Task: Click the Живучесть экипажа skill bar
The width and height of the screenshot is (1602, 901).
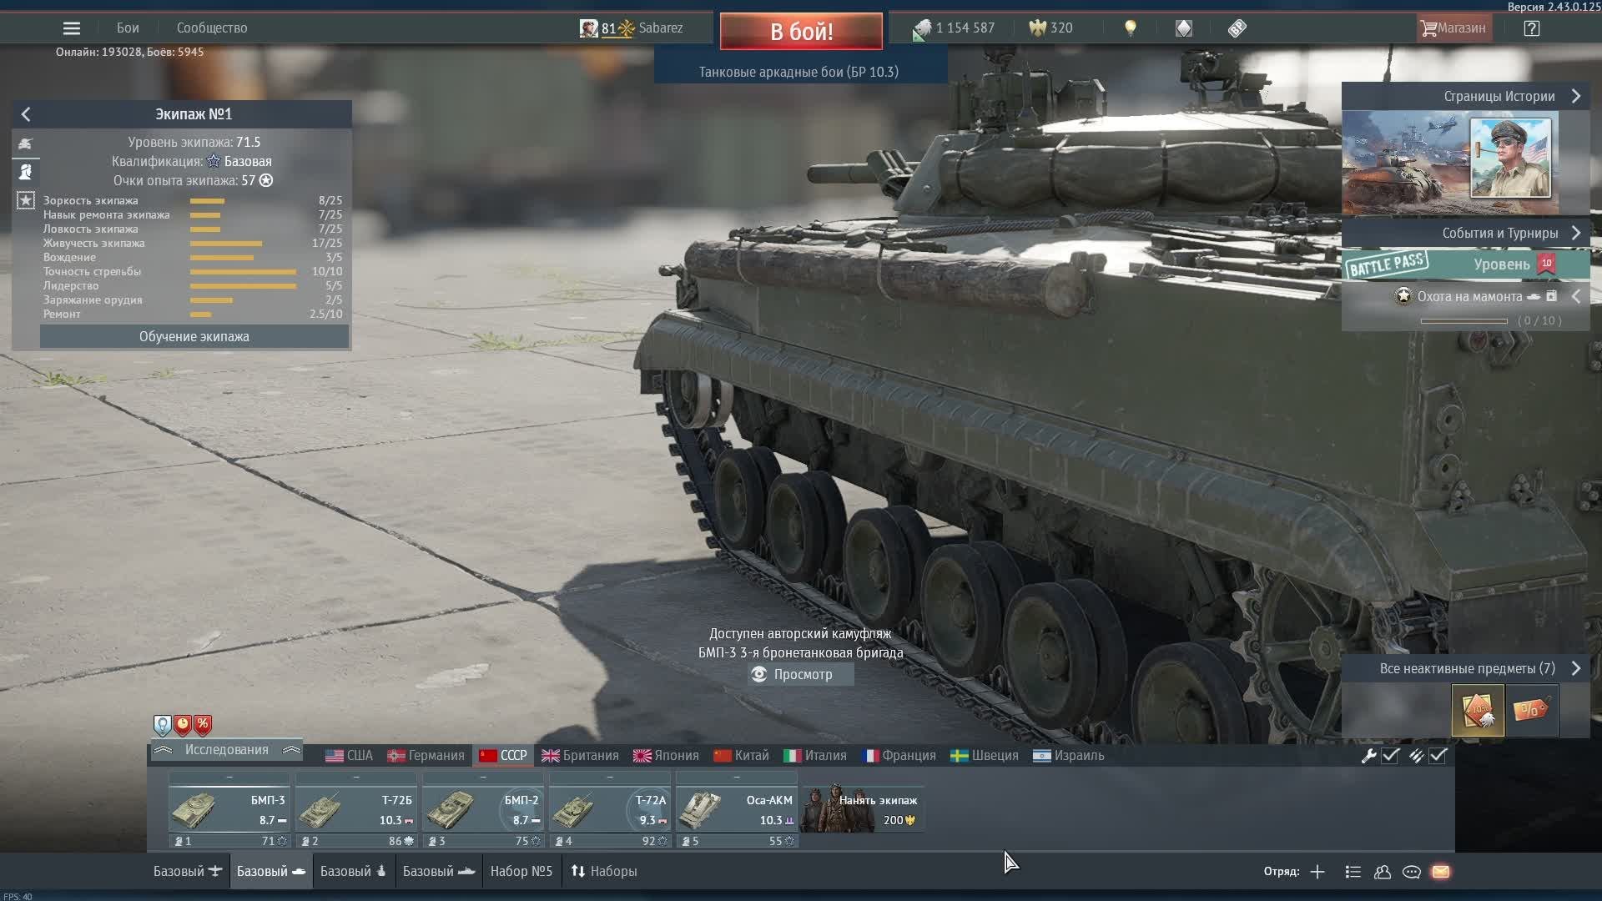Action: tap(226, 244)
